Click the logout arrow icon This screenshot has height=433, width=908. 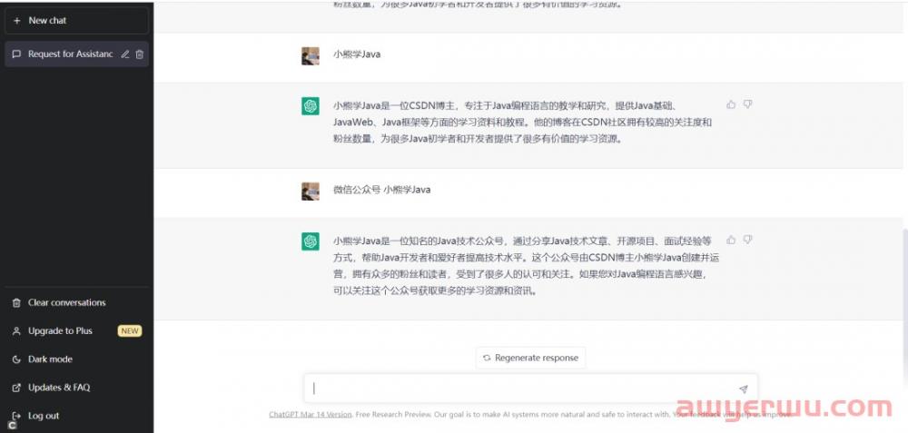(16, 416)
